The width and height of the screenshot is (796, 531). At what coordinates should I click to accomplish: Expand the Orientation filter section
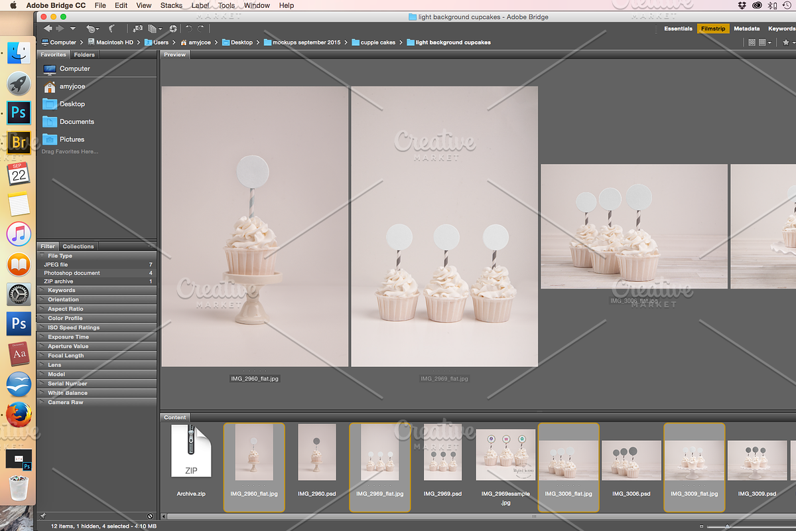(x=97, y=299)
